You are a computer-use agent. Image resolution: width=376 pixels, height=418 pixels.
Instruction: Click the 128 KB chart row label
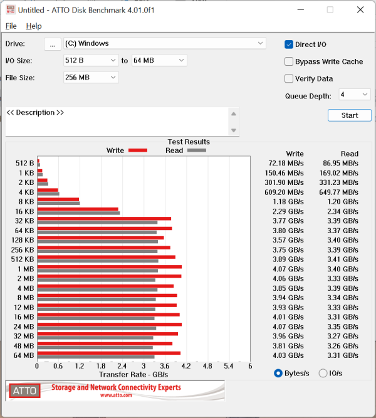(x=23, y=240)
